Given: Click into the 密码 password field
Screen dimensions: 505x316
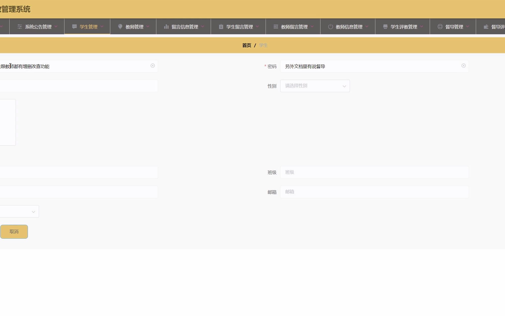Looking at the screenshot, I should [x=374, y=66].
